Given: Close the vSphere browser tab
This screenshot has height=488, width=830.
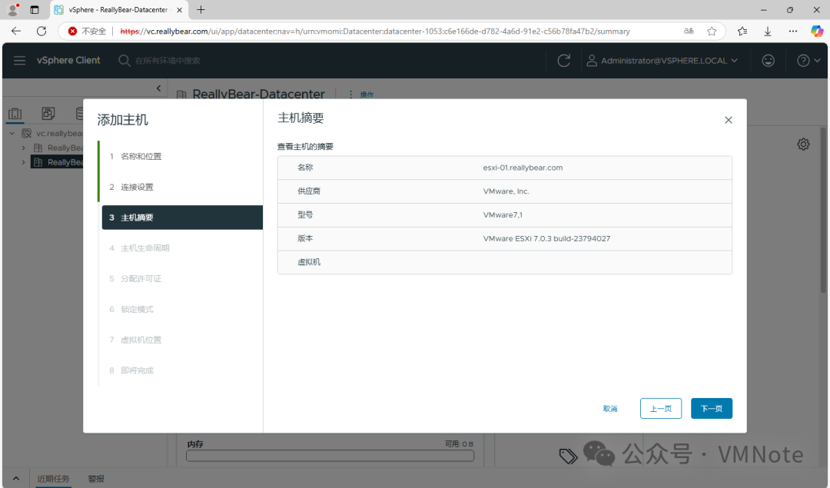Looking at the screenshot, I should click(x=179, y=9).
